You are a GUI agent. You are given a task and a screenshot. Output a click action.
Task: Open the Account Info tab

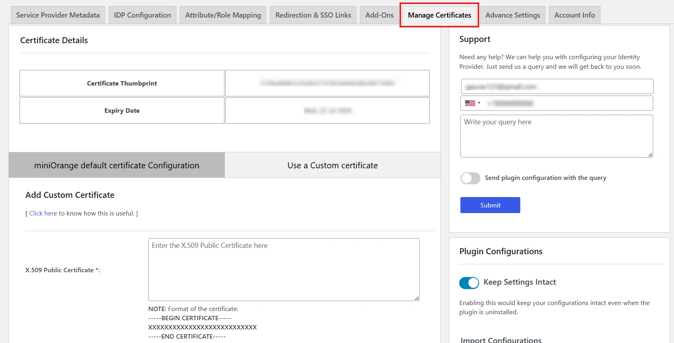click(x=575, y=15)
